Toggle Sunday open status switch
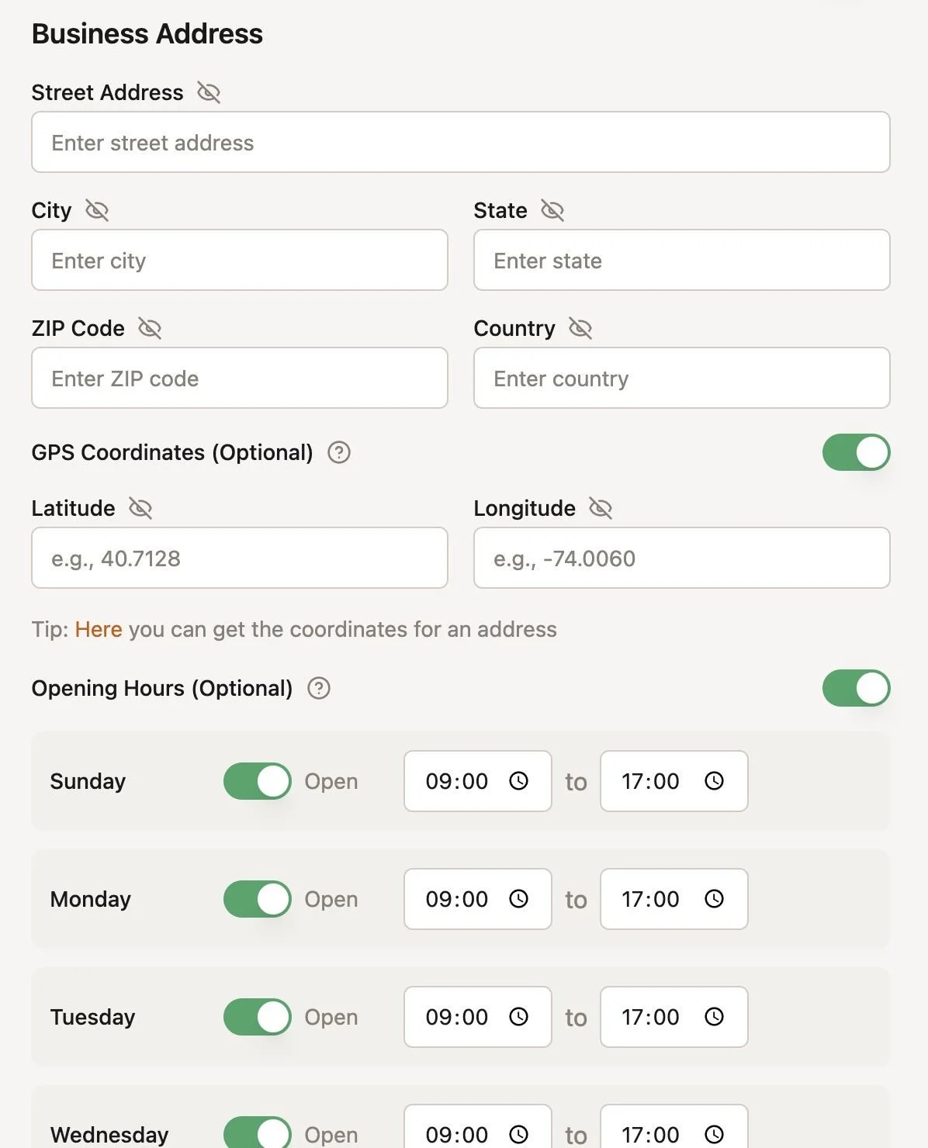The width and height of the screenshot is (928, 1148). point(258,781)
